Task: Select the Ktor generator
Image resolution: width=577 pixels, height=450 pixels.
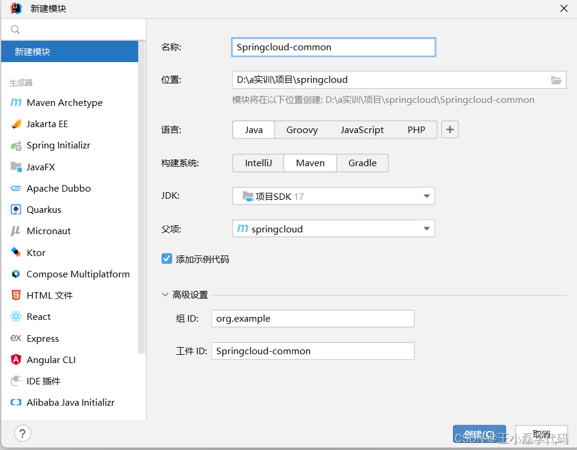Action: point(35,252)
